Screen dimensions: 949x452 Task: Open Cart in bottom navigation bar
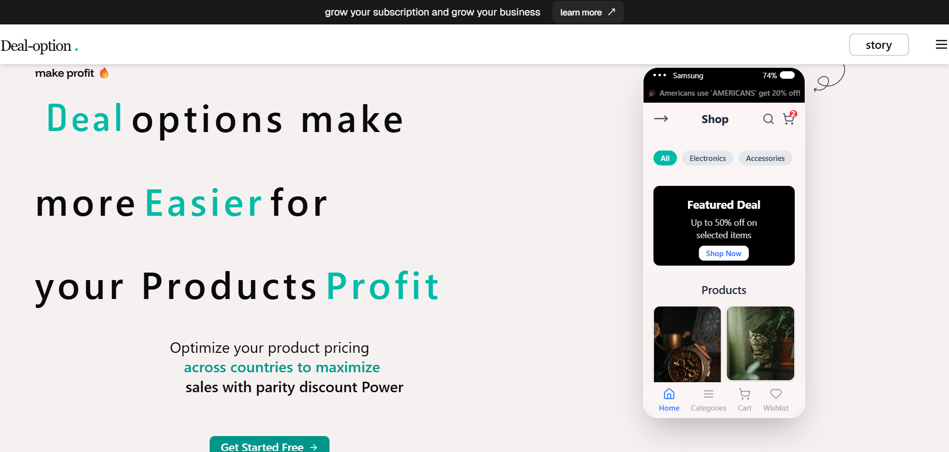click(x=744, y=400)
